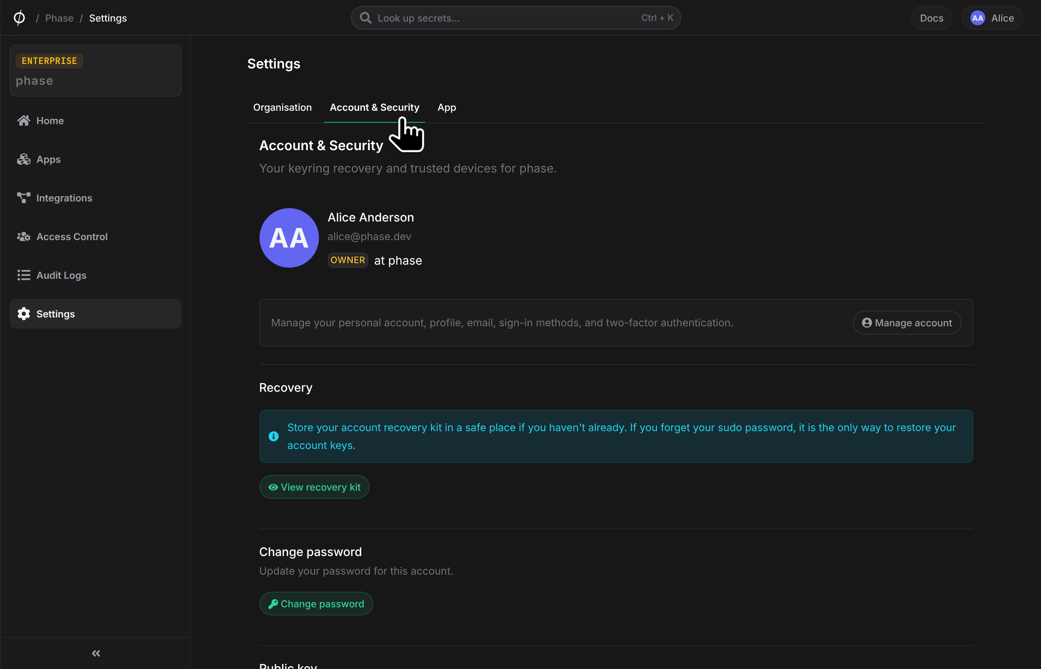Click Phase in the breadcrumb
The width and height of the screenshot is (1041, 669).
[59, 18]
